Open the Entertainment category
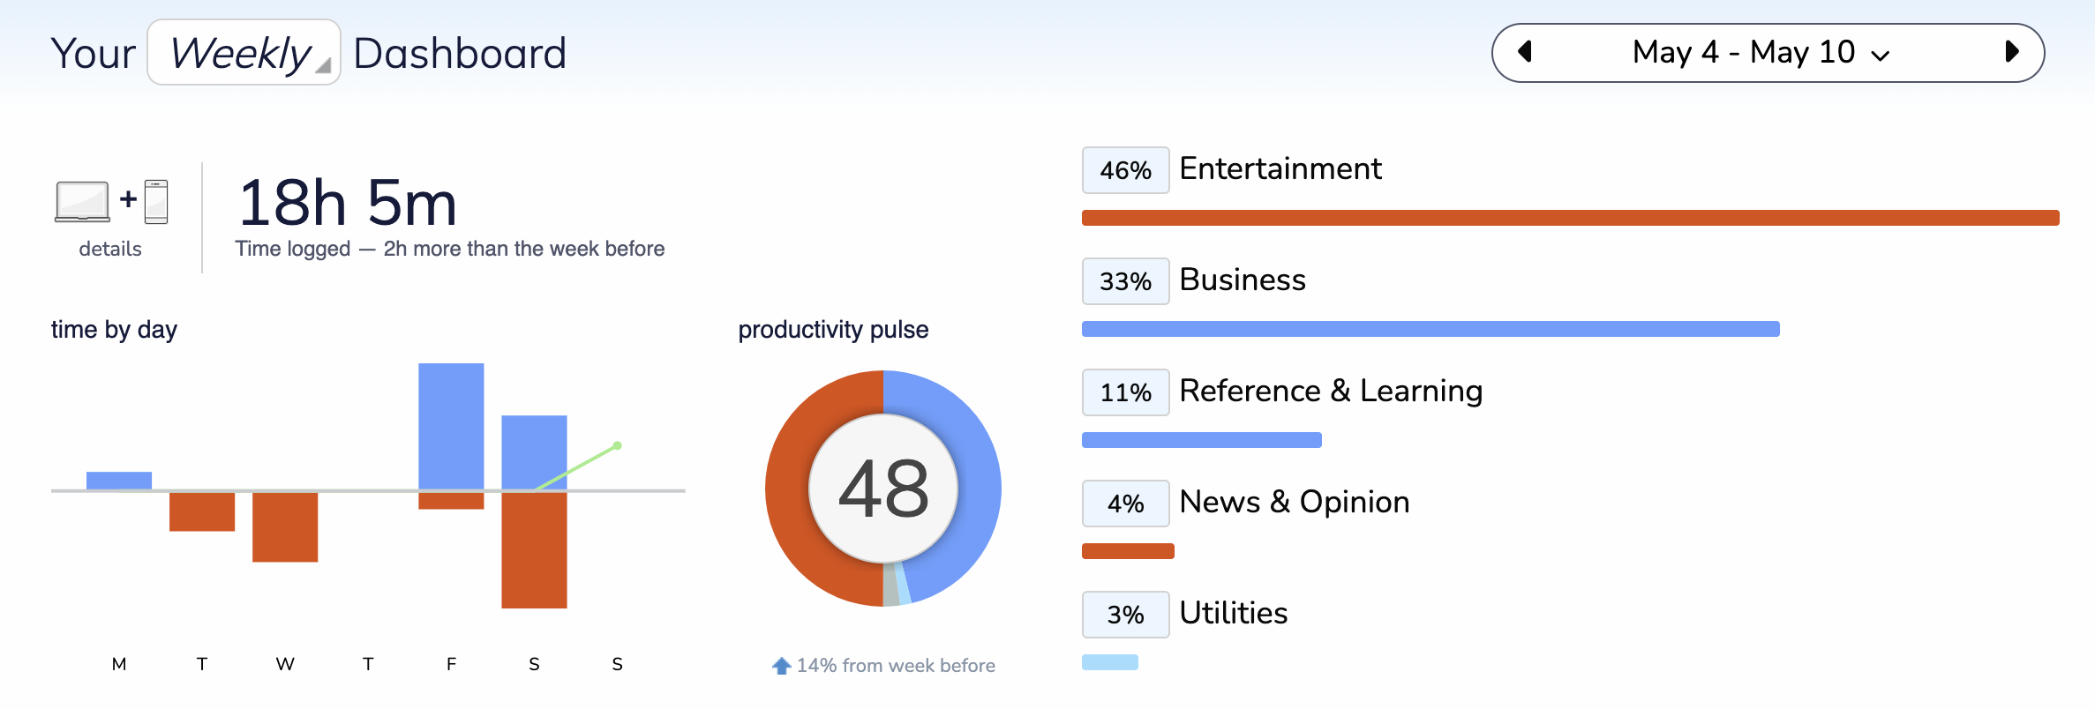 1280,168
